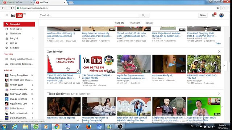Select Trang chủ in the sidebar

tap(19, 24)
